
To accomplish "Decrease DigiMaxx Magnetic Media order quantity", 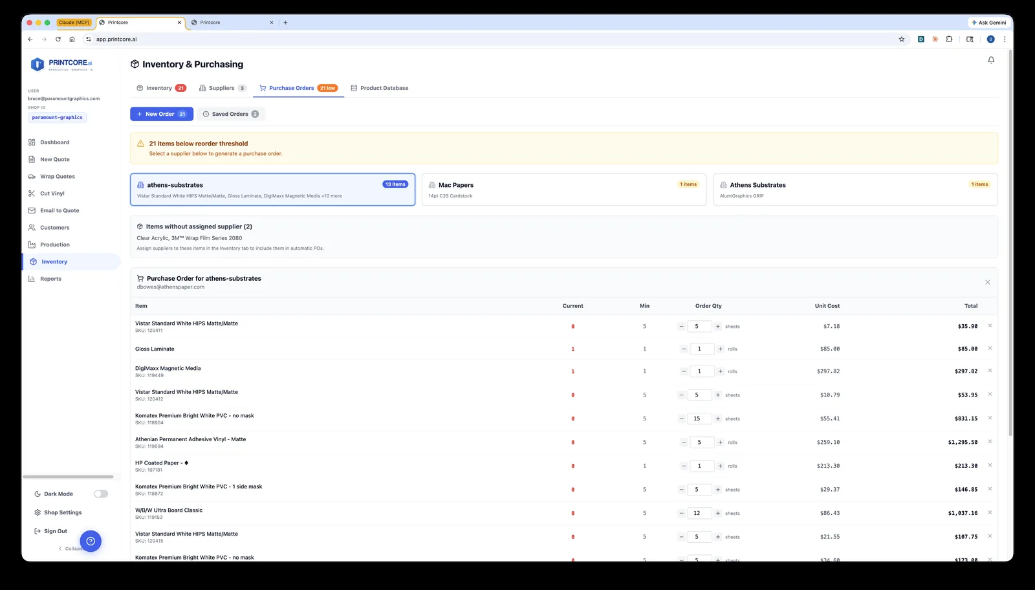I will (684, 371).
